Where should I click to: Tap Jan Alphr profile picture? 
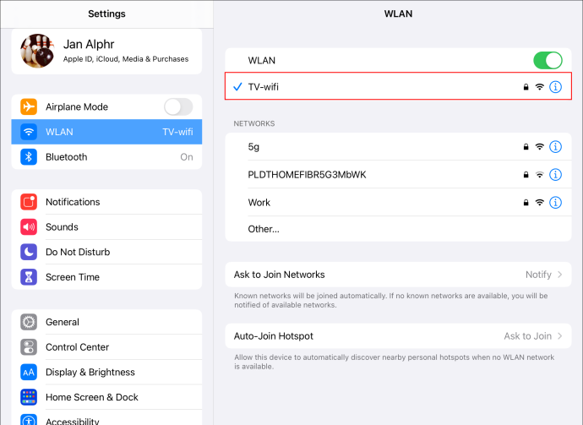click(x=37, y=51)
